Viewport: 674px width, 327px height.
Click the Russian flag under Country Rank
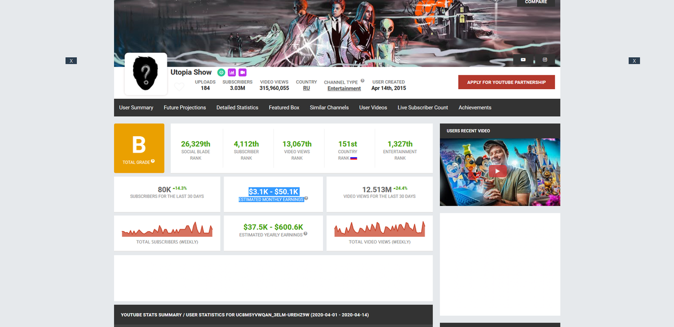coord(354,158)
